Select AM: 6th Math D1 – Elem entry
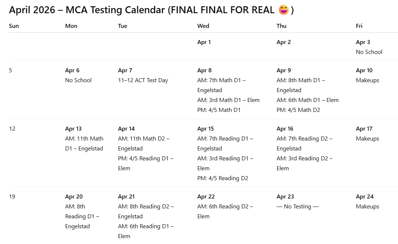 point(307,100)
